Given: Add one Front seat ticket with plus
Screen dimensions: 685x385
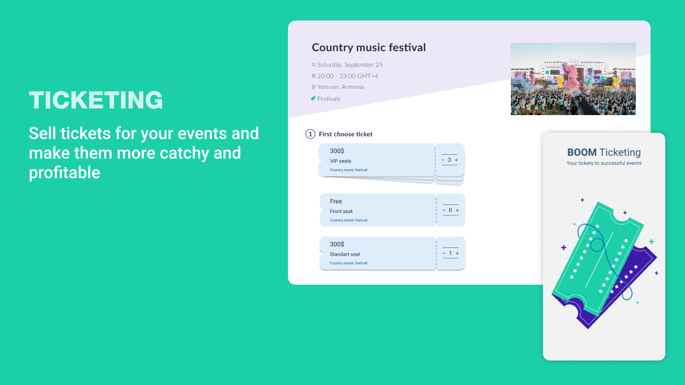Looking at the screenshot, I should (x=457, y=210).
